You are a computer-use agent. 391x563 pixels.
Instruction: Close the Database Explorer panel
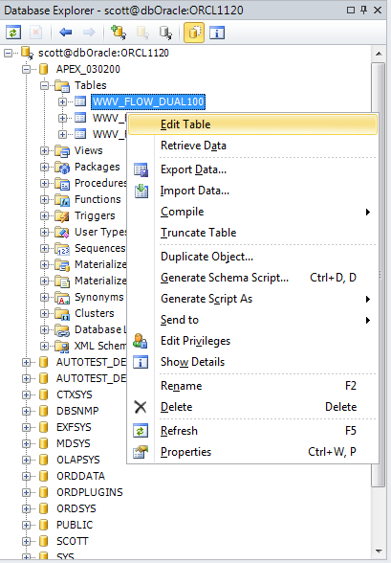(x=378, y=10)
